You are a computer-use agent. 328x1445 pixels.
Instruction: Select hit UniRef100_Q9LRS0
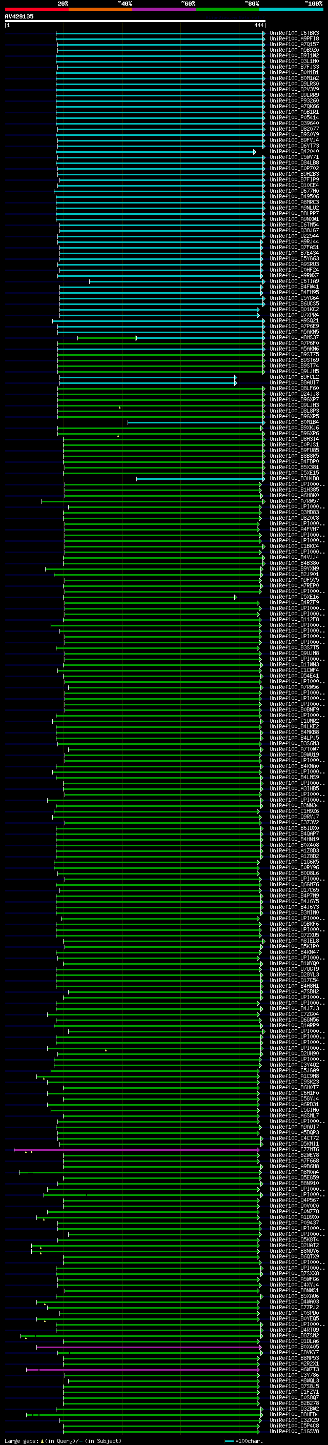tap(294, 84)
